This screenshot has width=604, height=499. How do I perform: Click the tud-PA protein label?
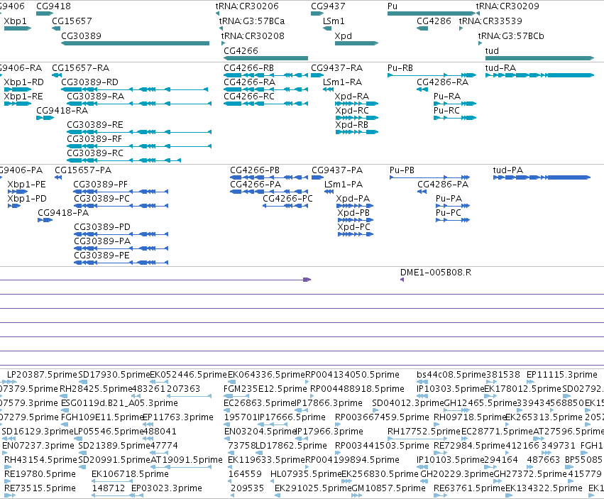pyautogui.click(x=508, y=170)
